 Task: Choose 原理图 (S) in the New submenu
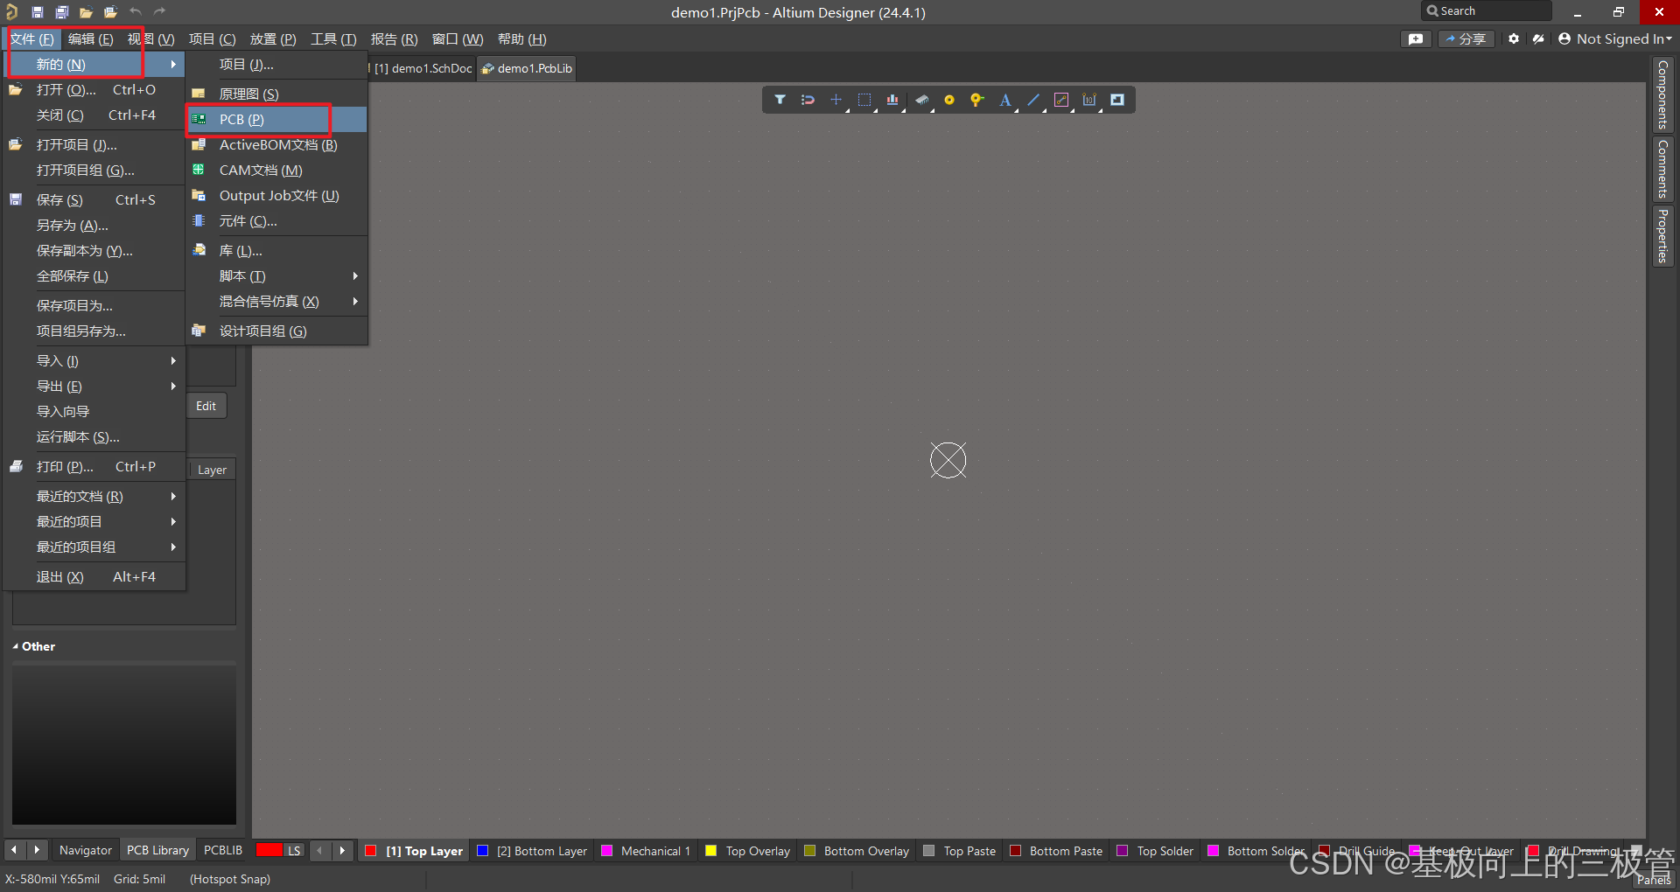(x=276, y=94)
